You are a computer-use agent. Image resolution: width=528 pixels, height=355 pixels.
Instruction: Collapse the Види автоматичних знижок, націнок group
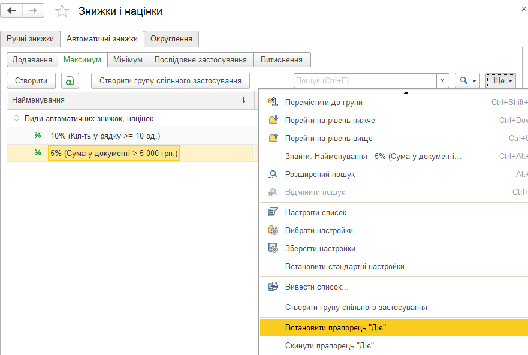coord(16,118)
